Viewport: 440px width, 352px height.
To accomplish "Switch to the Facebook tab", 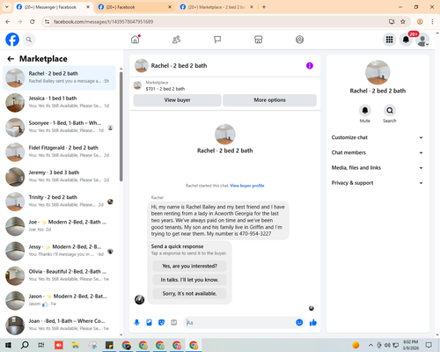I will coord(135,7).
